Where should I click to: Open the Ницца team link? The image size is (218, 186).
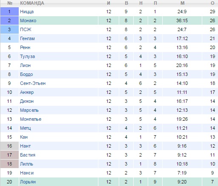27,12
